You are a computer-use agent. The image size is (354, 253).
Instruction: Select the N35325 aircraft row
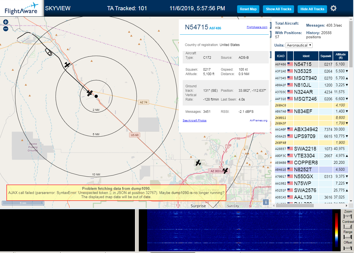click(312, 71)
